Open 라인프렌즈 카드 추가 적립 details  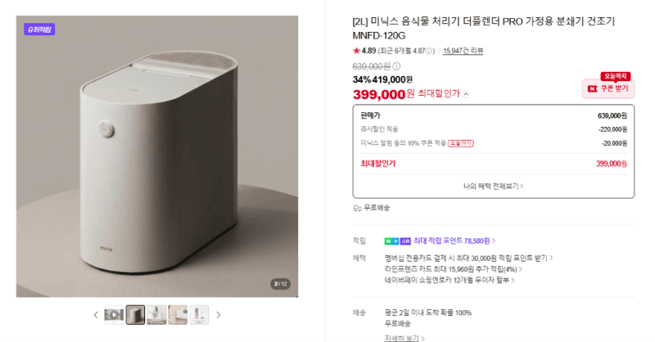(454, 269)
